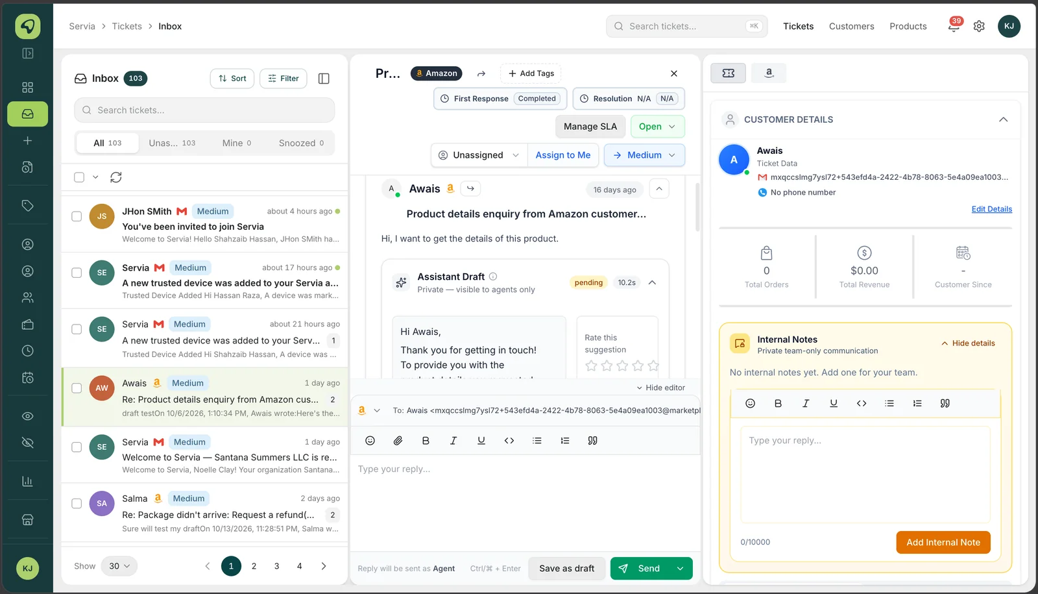Collapse the Customer Details section

pos(1003,119)
